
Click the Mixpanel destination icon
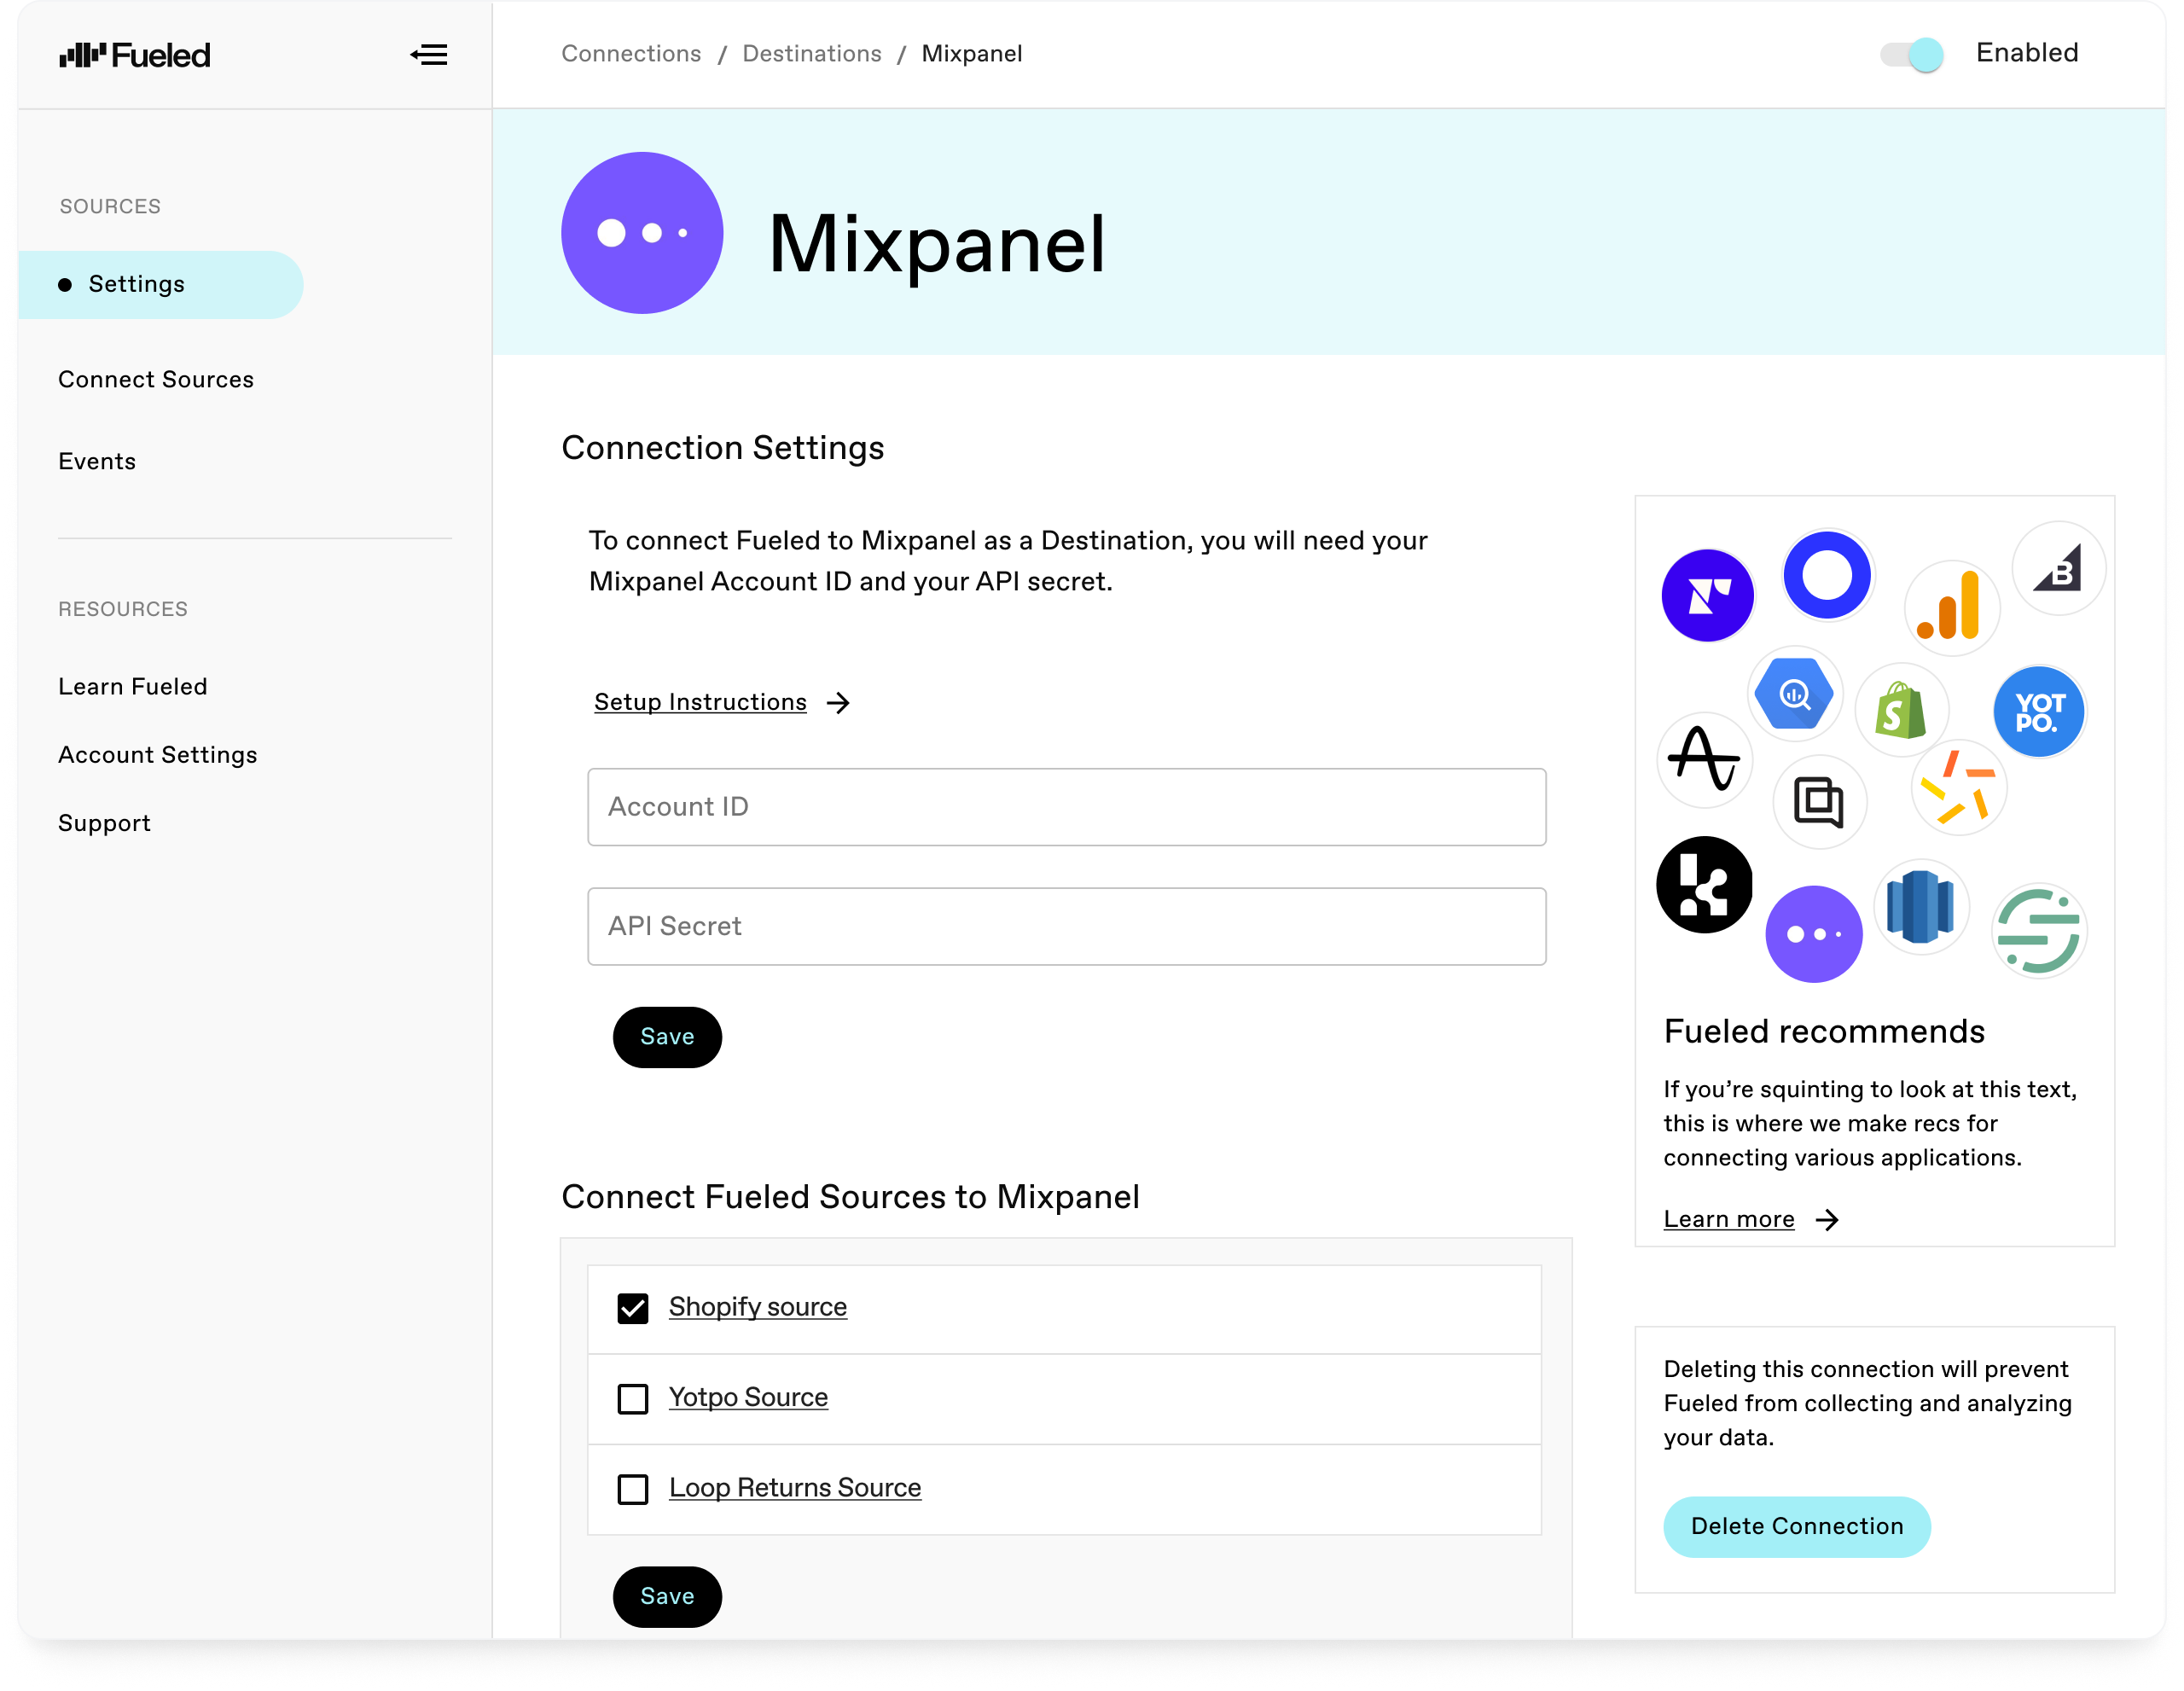(643, 232)
